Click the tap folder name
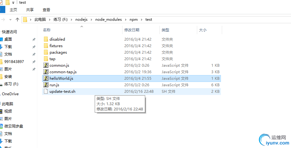 click(x=52, y=59)
